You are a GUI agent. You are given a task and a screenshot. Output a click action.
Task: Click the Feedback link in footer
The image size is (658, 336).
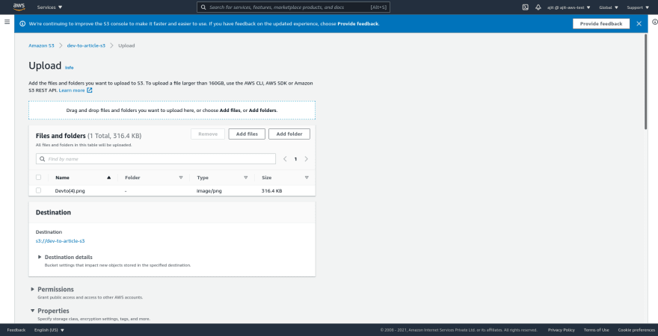tap(16, 330)
